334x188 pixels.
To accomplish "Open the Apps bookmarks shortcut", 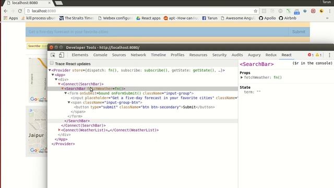I will 10,18.
